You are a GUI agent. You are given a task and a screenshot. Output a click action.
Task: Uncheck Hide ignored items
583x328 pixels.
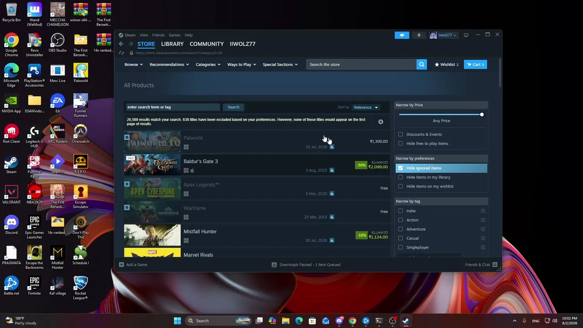coord(400,168)
